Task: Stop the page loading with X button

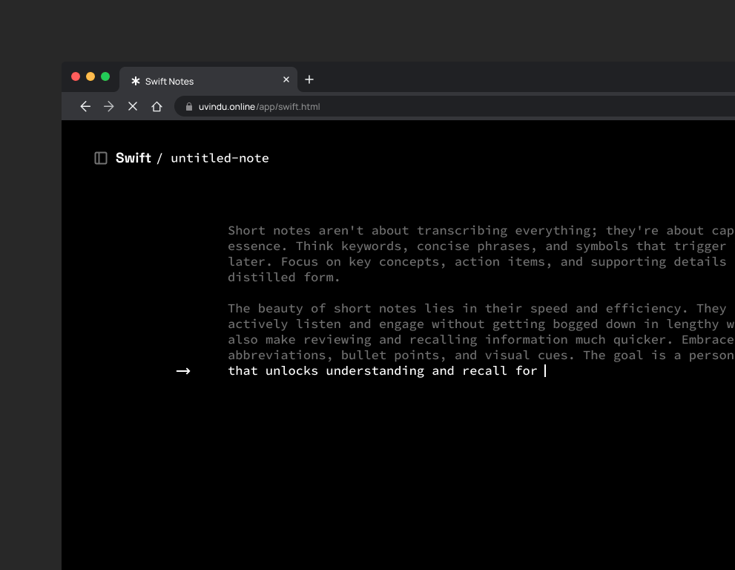Action: pos(133,107)
